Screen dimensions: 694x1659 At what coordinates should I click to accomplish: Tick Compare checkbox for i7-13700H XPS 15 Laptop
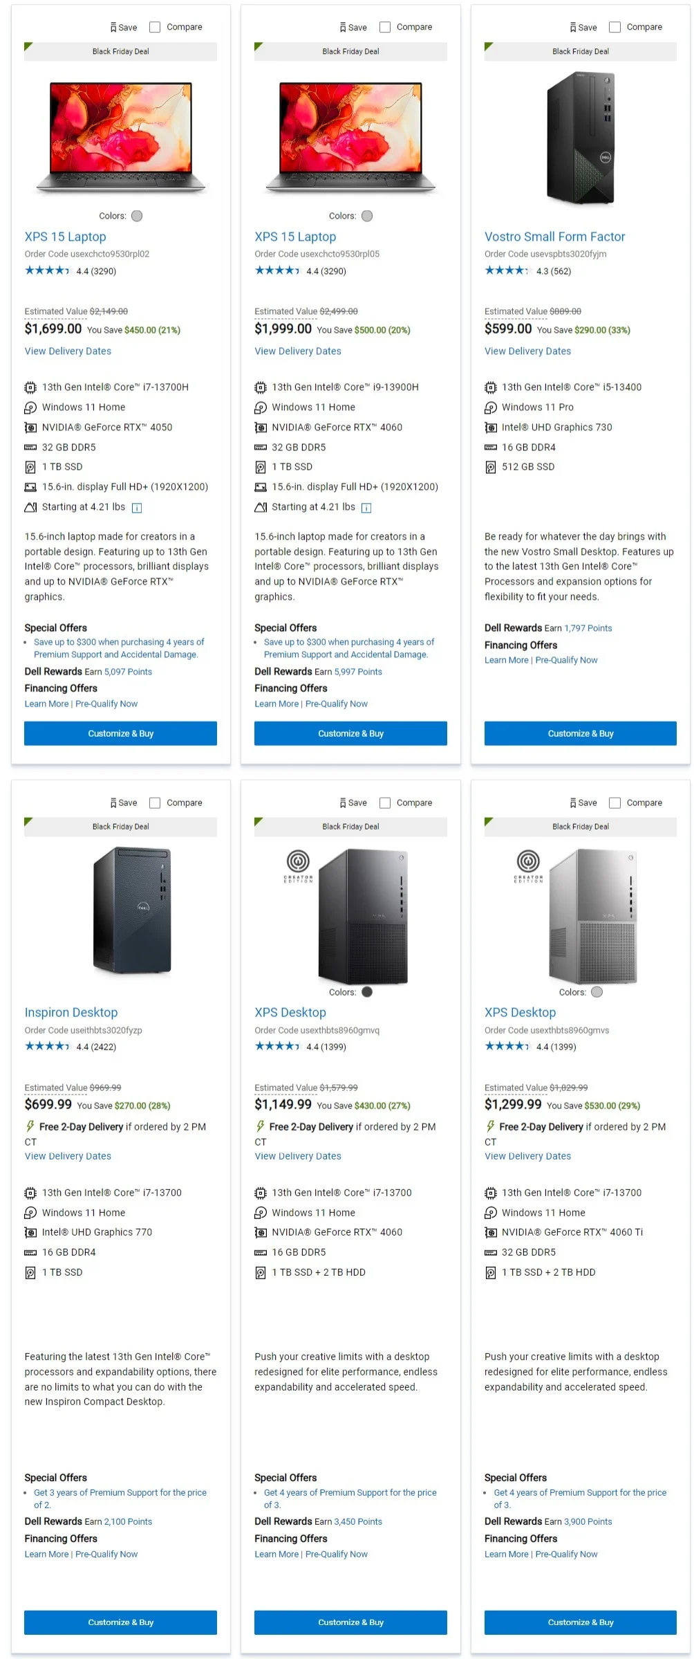point(155,28)
